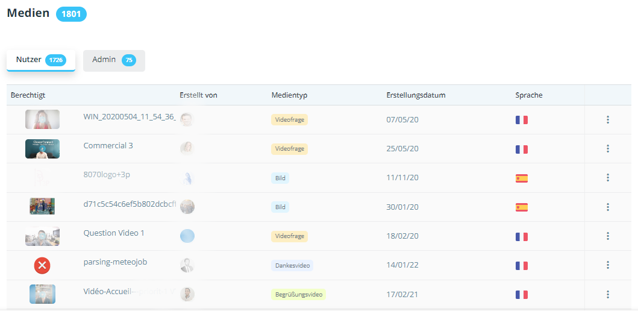Open three-dot menu for parsing-meteojob

[x=607, y=265]
